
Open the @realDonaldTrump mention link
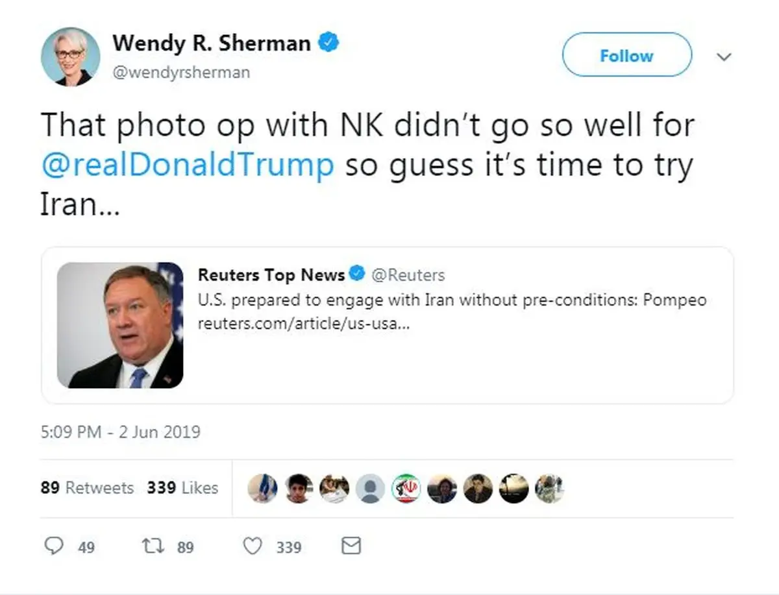coord(188,165)
